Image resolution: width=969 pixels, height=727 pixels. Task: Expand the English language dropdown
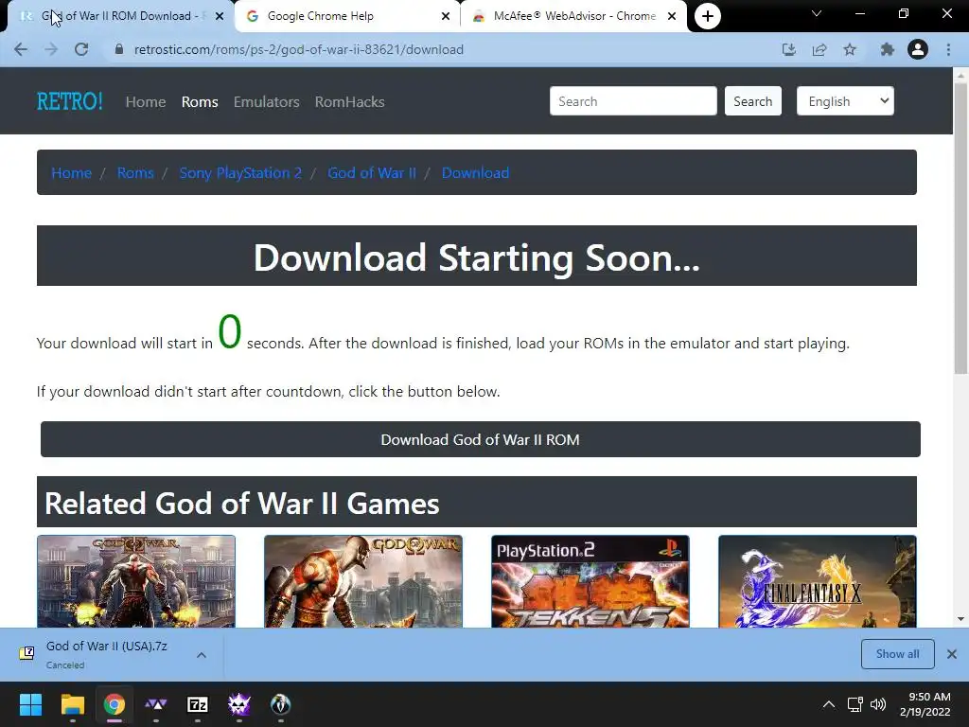pyautogui.click(x=845, y=100)
